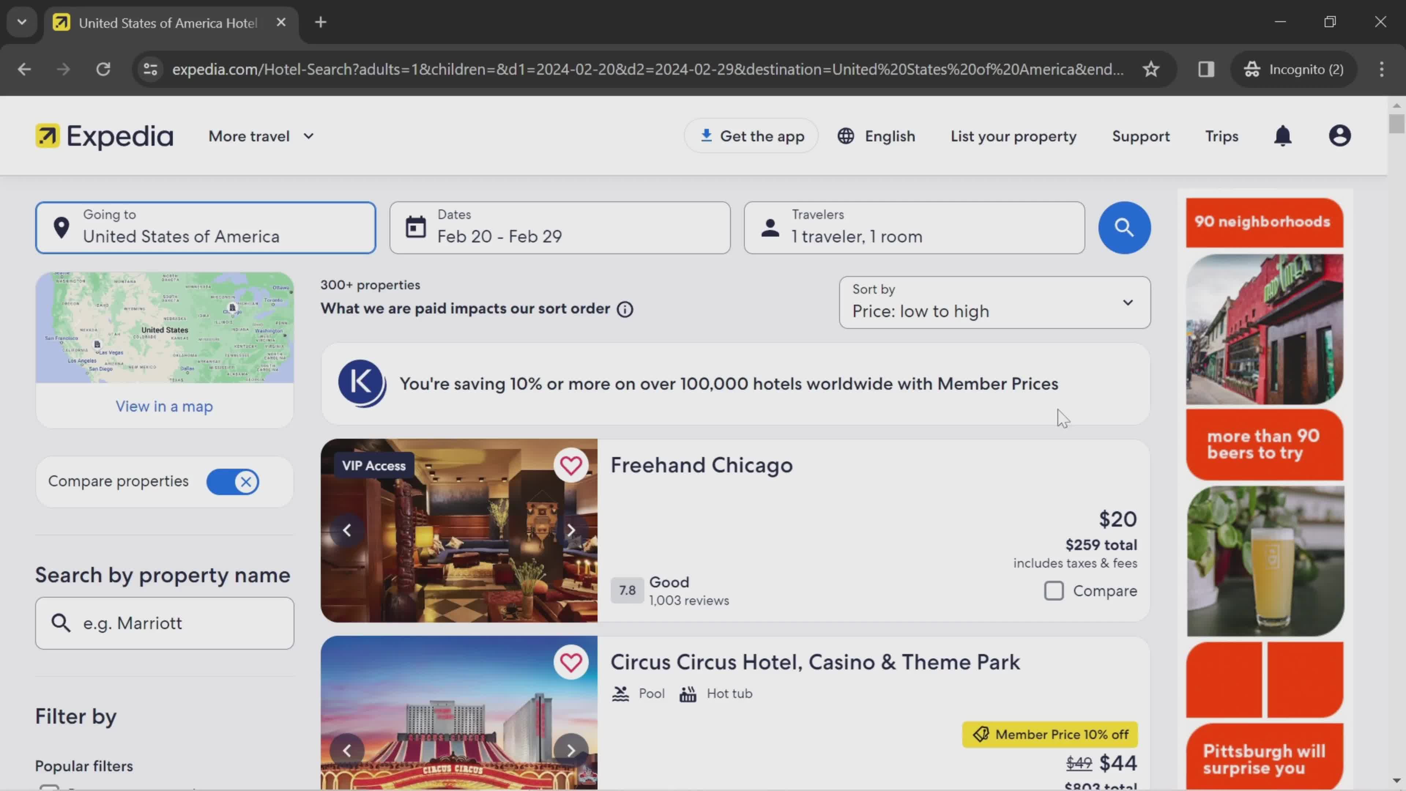This screenshot has height=791, width=1406.
Task: Click the Going to destination field
Action: 205,228
